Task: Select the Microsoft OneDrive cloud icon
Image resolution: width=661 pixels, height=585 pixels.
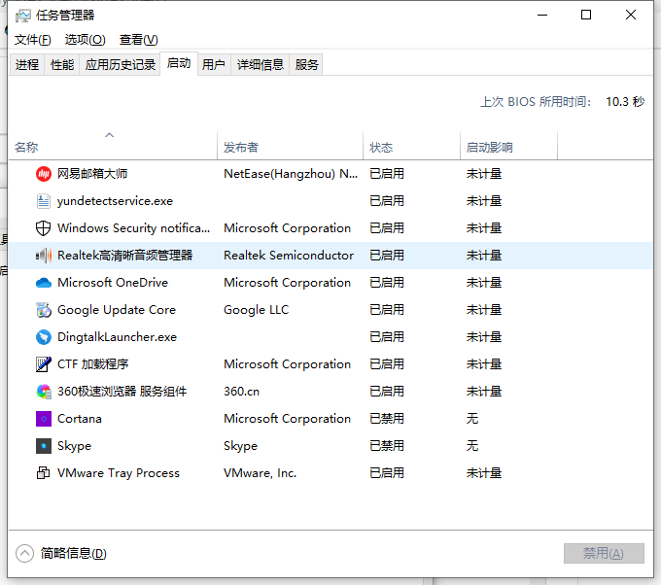Action: click(x=43, y=283)
